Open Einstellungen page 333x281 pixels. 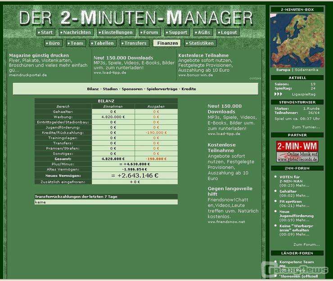(116, 32)
